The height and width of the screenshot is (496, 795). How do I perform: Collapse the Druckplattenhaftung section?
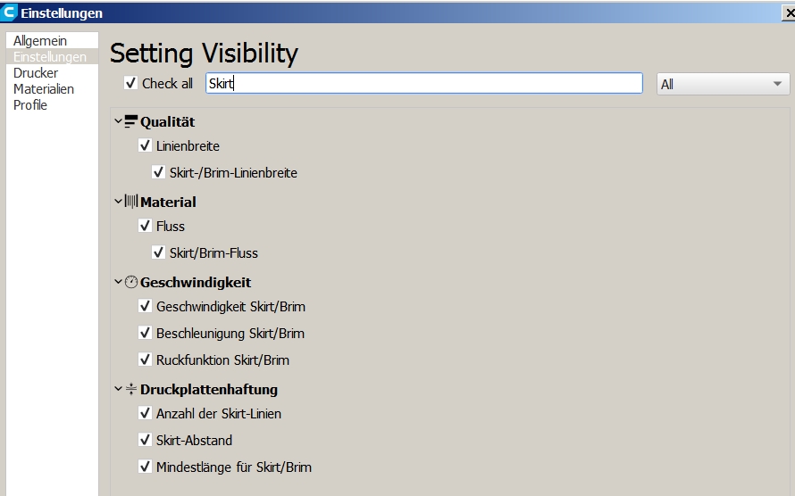pyautogui.click(x=118, y=389)
